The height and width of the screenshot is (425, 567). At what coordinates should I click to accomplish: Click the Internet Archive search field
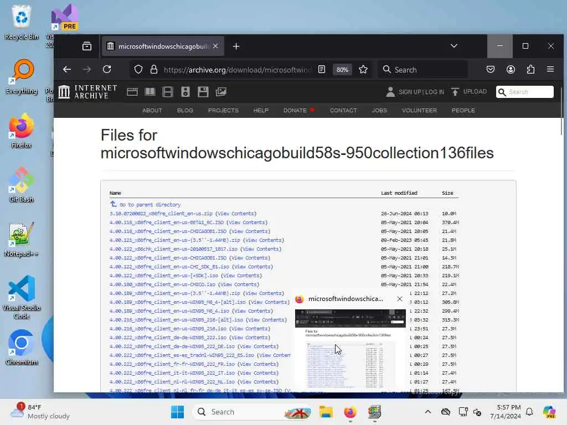pos(525,92)
